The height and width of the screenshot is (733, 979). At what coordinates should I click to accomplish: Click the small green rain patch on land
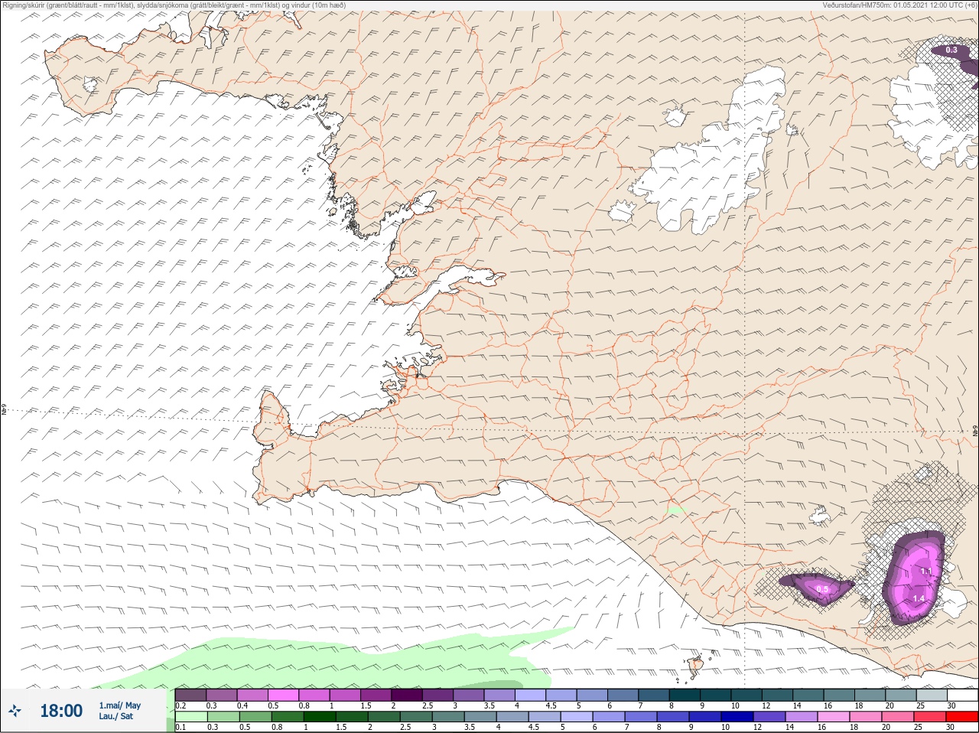[x=676, y=510]
